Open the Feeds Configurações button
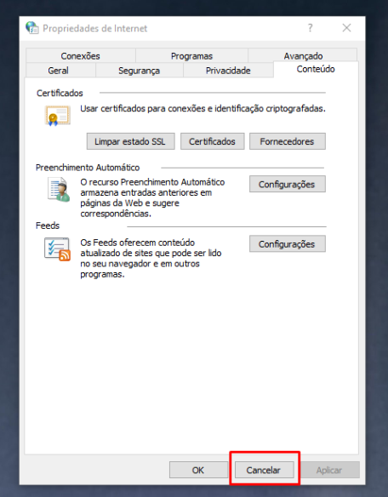Screen dimensions: 388x497 [x=288, y=243]
